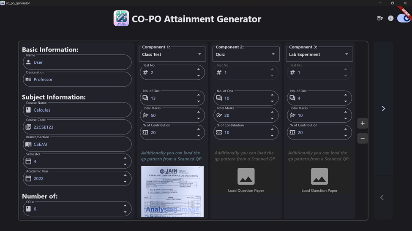Click the Branch/Section field CSE/AI
The image size is (412, 231).
[77, 144]
